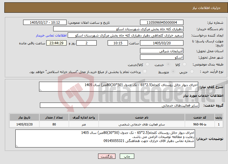This screenshot has height=164, width=228.
Task: Click the row number cell 1
Action: pos(219,124)
